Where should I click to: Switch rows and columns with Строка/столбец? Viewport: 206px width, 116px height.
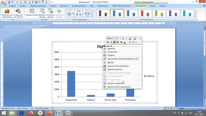coord(32,13)
